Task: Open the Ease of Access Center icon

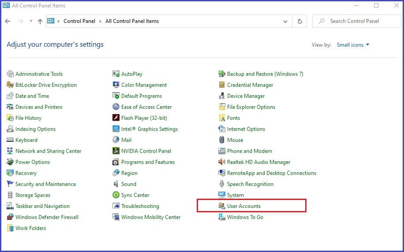Action: pyautogui.click(x=116, y=107)
